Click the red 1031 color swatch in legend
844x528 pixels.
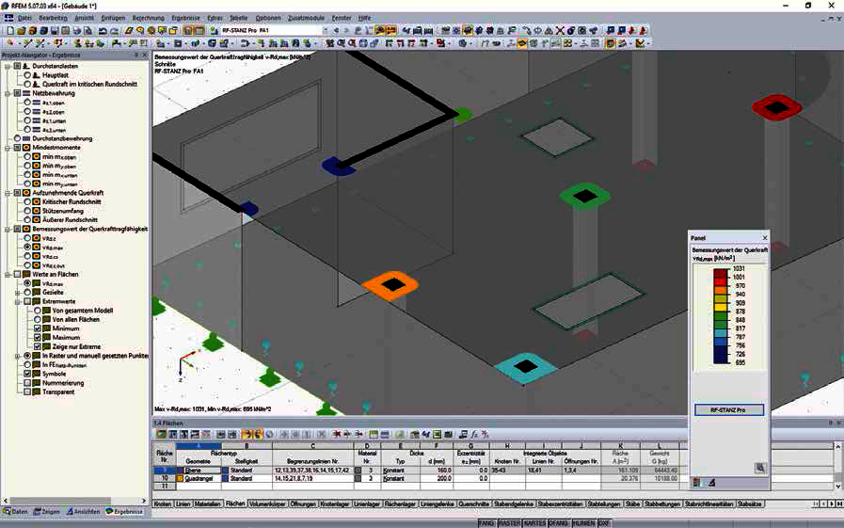click(720, 272)
